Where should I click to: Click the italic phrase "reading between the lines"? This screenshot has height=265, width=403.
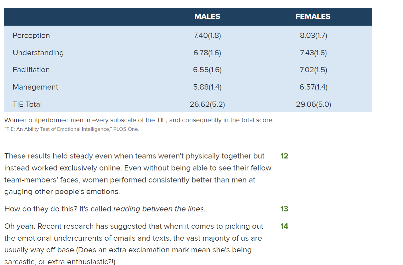pyautogui.click(x=159, y=209)
